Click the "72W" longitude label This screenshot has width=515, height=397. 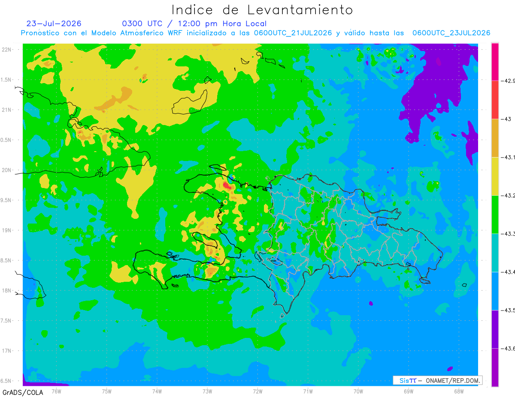coord(257,391)
